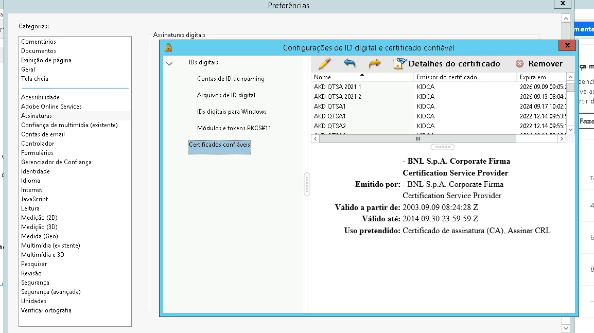Viewport: 594px width, 333px height.
Task: Click horizontal splitter grip below list
Action: (443, 147)
